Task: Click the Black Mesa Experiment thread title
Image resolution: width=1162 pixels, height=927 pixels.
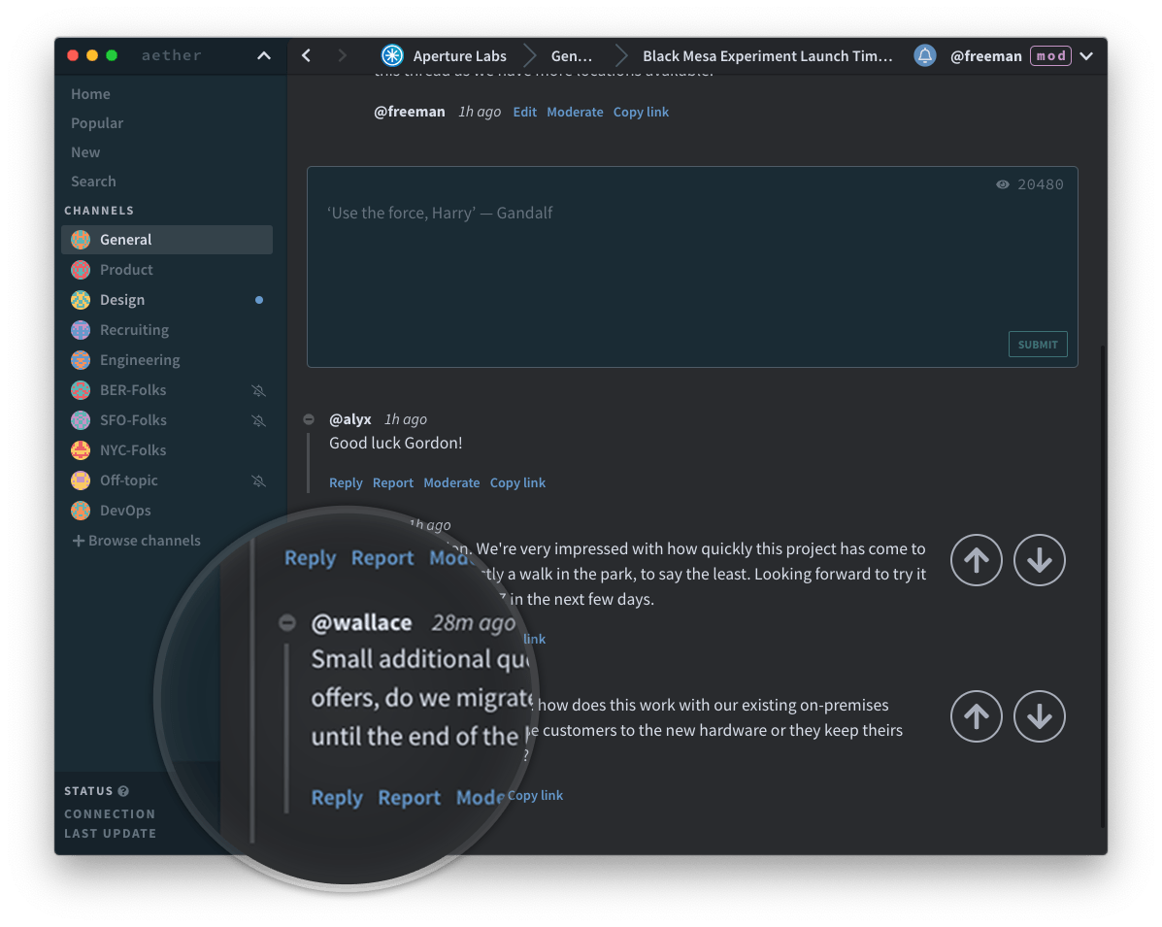Action: [767, 55]
